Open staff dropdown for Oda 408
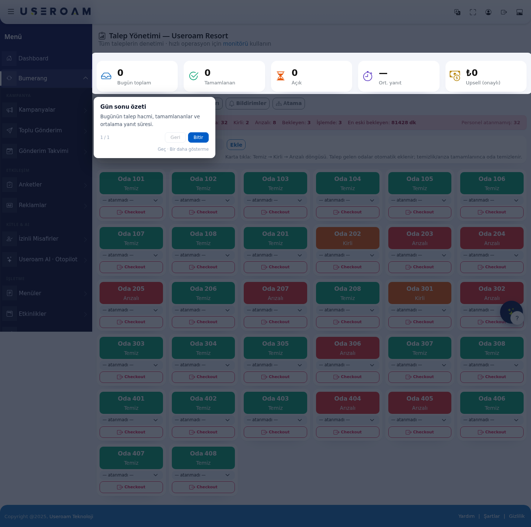 (x=203, y=475)
